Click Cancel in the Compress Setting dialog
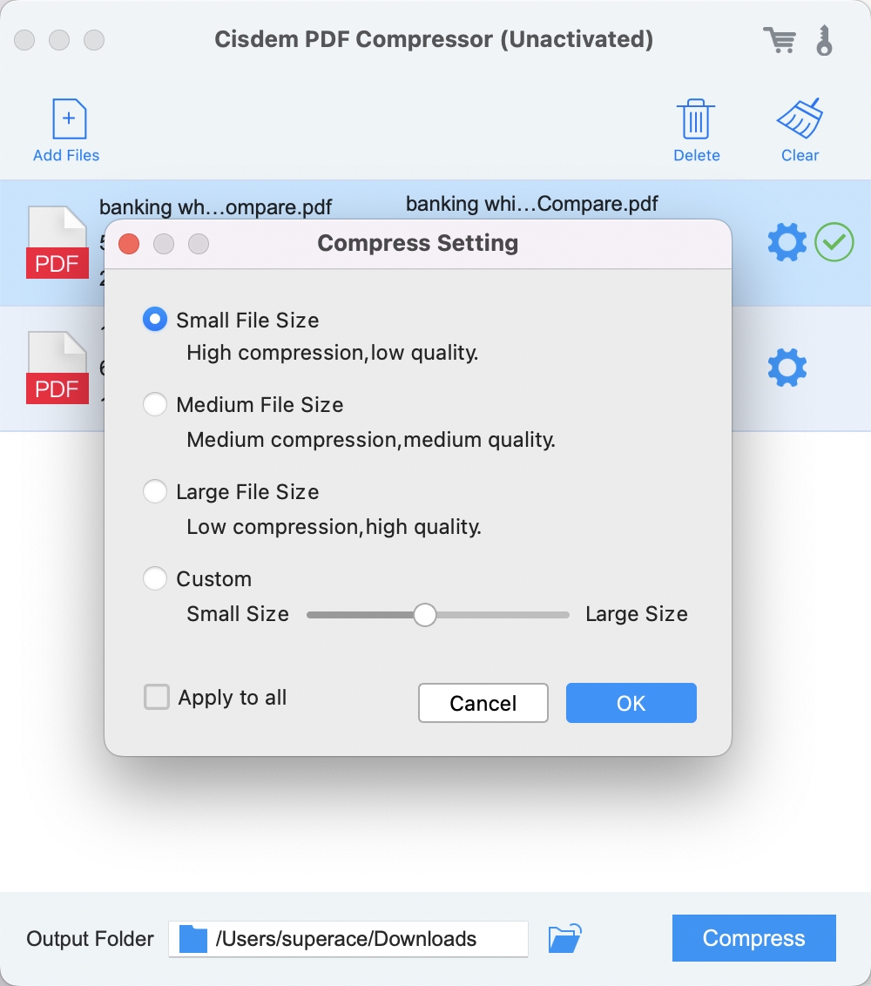The height and width of the screenshot is (986, 871). coord(483,703)
